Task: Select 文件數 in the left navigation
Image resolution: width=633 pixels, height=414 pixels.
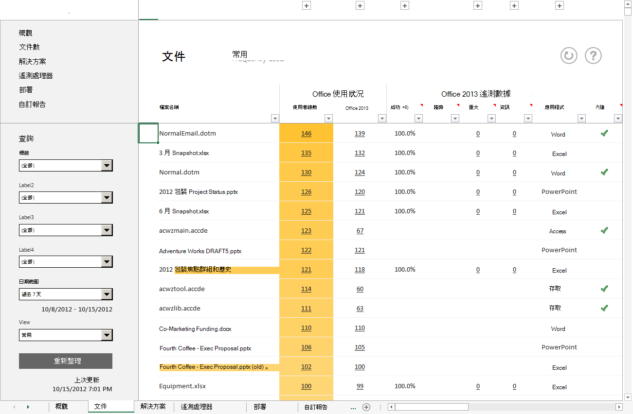Action: tap(29, 47)
